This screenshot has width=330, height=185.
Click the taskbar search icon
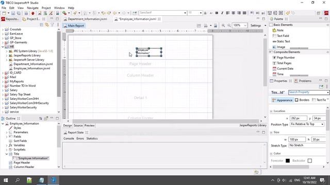click(18, 180)
